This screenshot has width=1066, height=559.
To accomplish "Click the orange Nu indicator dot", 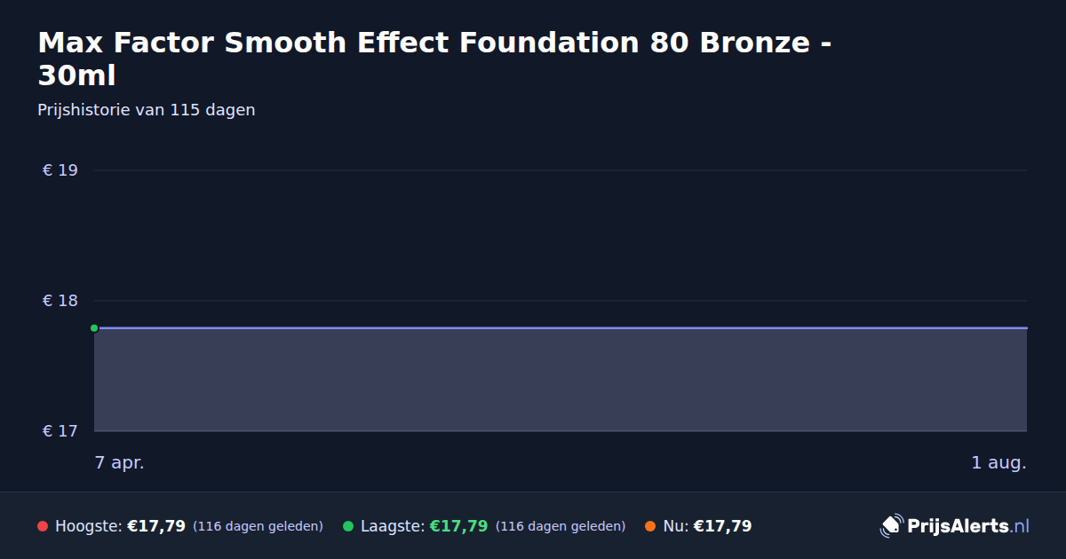I will coord(650,526).
